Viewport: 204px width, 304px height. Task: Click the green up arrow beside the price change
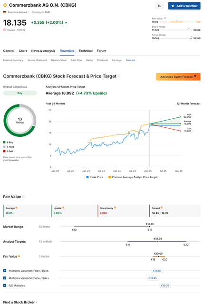66,22
